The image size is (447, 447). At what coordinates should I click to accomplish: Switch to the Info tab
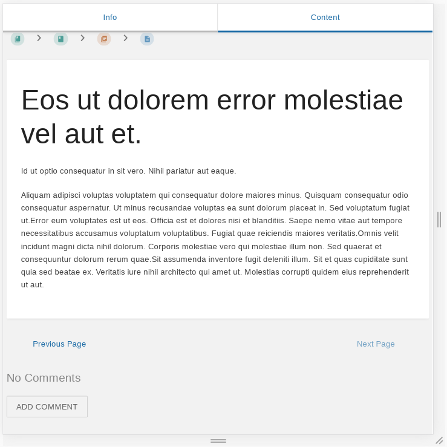click(110, 18)
